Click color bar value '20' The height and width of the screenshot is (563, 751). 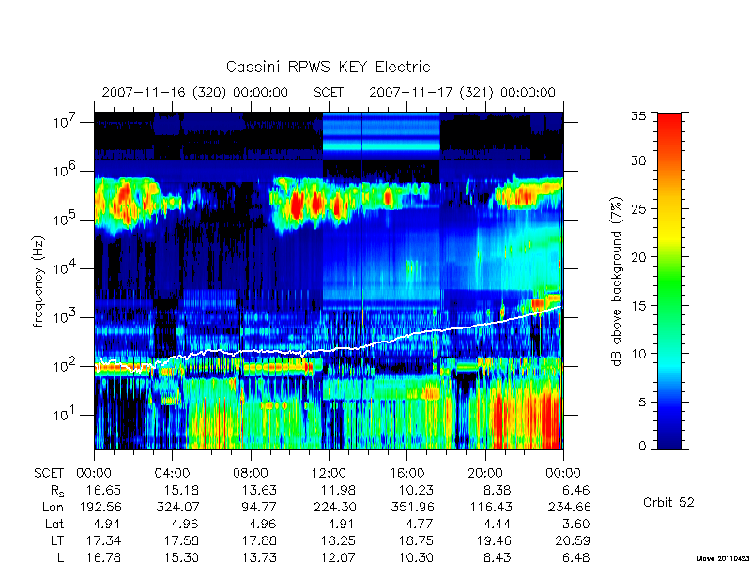click(639, 257)
